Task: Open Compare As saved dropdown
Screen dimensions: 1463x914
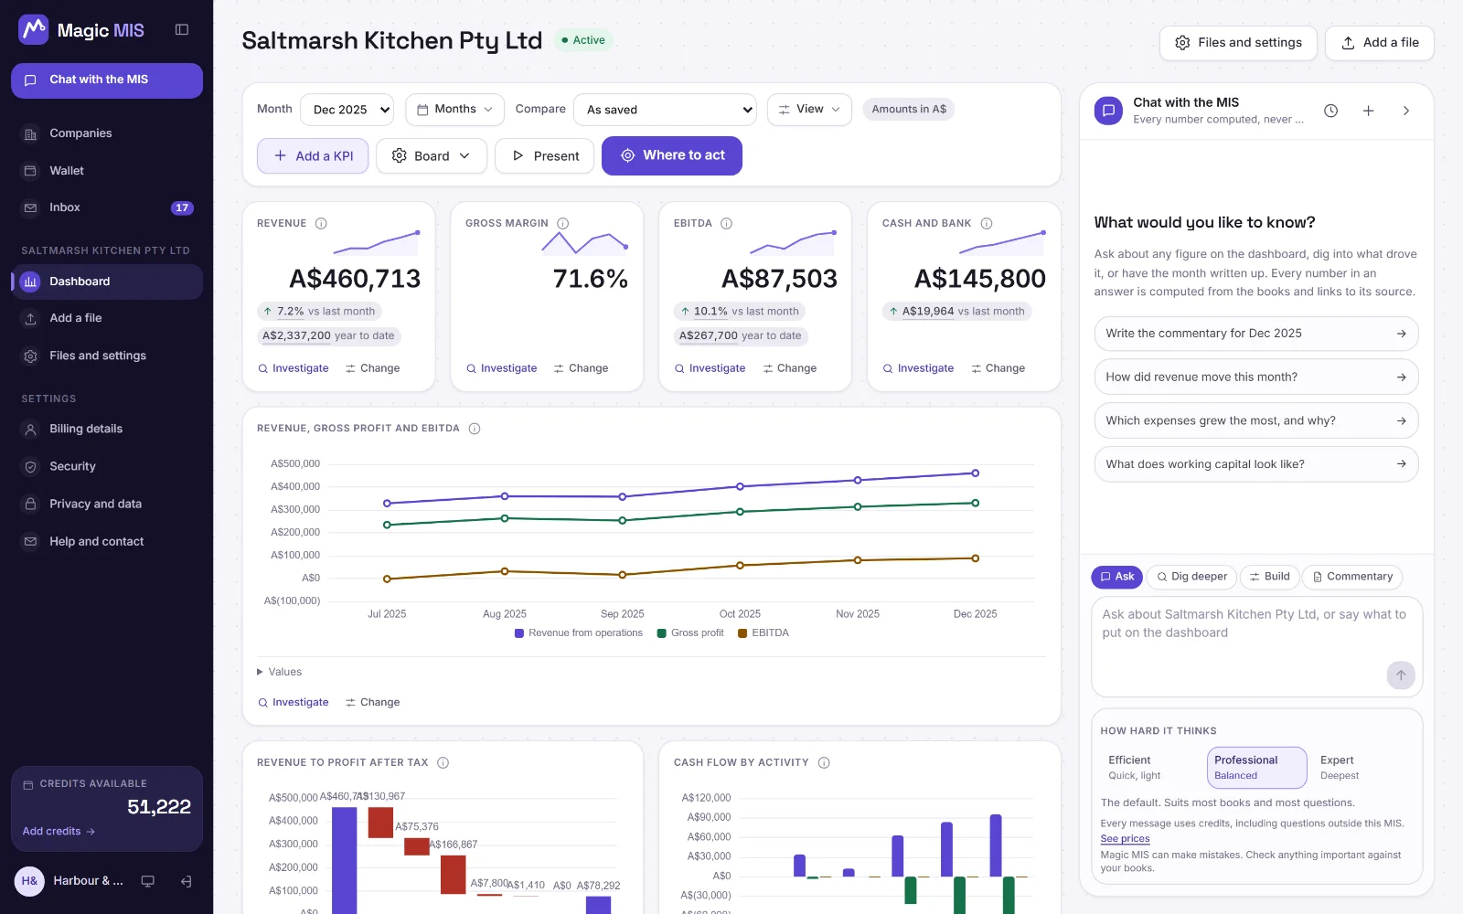Action: click(x=665, y=110)
